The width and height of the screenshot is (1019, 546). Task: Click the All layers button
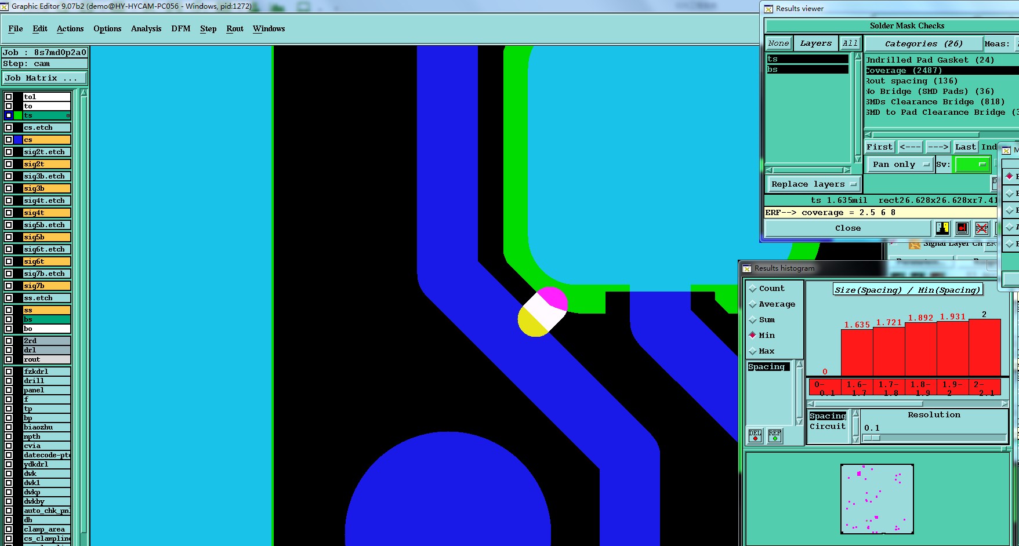coord(850,43)
